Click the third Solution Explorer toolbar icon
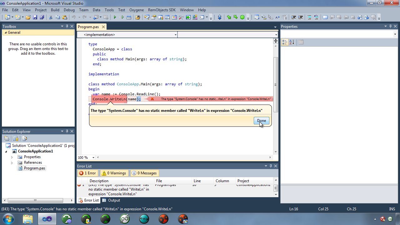The height and width of the screenshot is (225, 400). [x=25, y=138]
